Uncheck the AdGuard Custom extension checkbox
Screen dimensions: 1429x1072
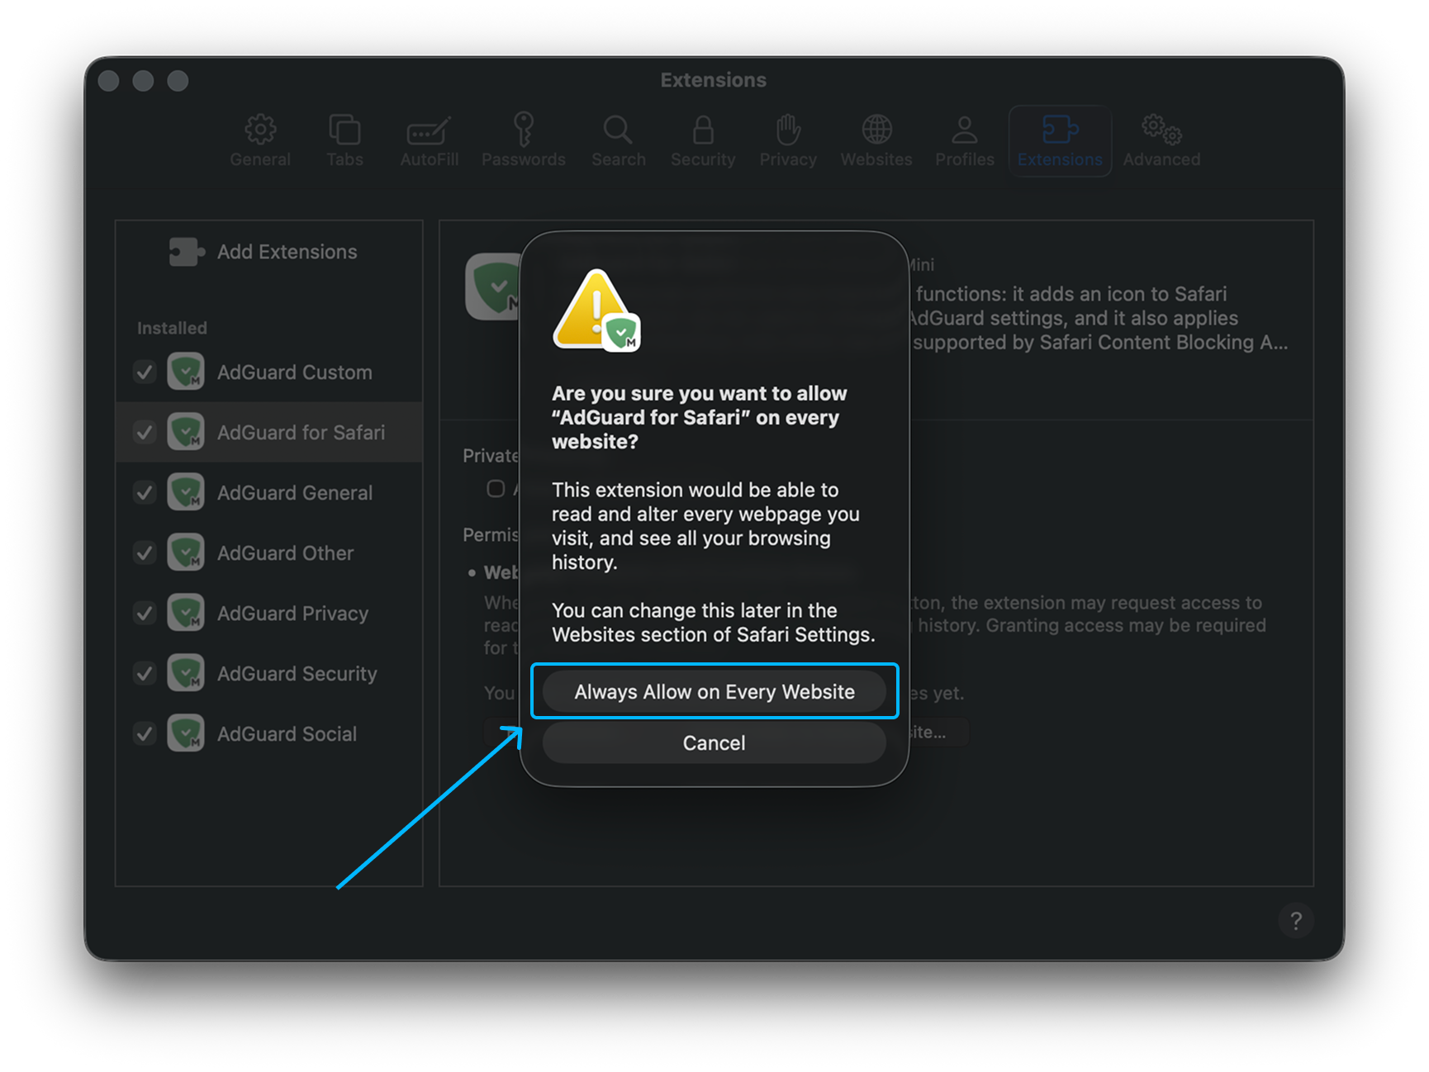click(x=145, y=372)
